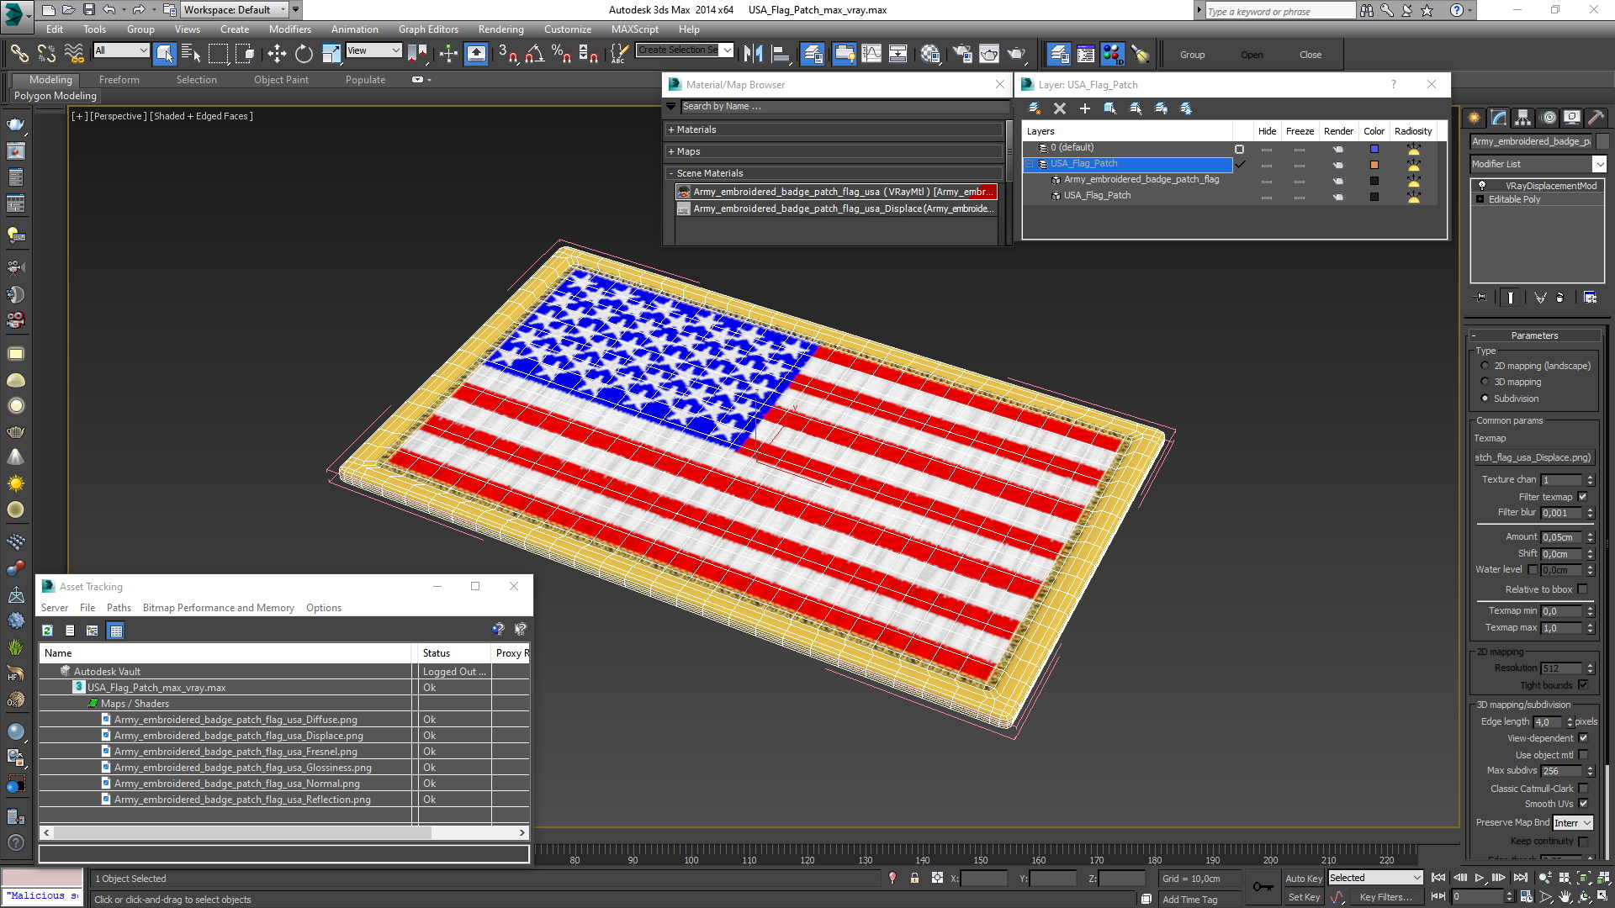This screenshot has width=1615, height=908.
Task: Open selection filter All dropdown
Action: click(x=121, y=50)
